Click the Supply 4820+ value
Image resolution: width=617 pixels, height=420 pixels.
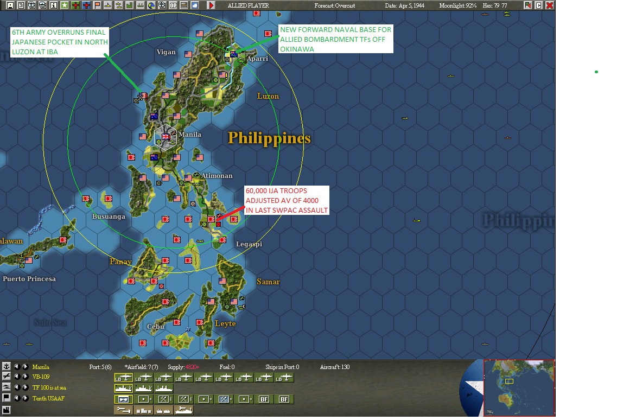tap(184, 367)
